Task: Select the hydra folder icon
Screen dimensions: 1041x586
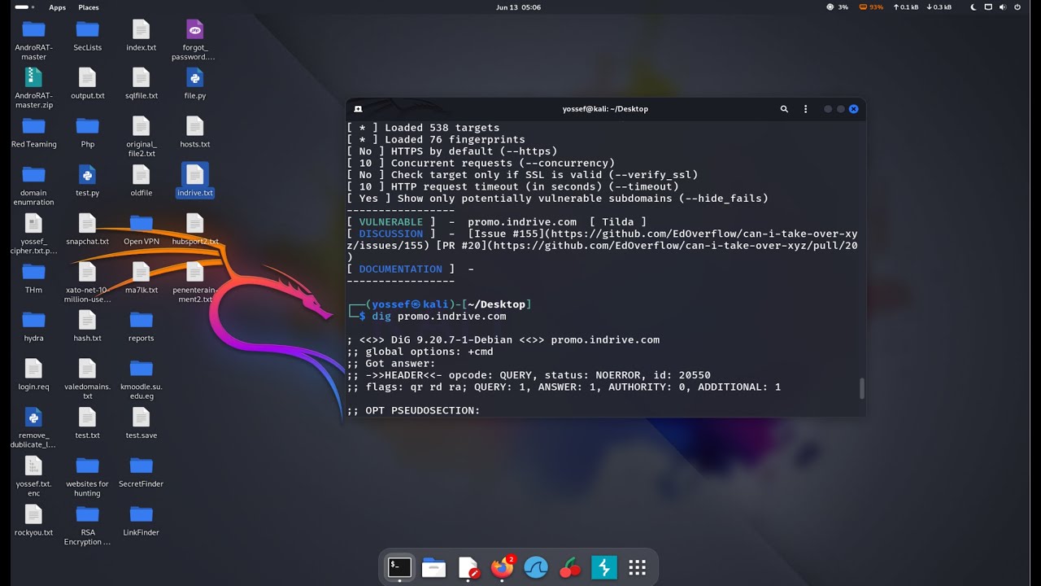Action: click(33, 327)
